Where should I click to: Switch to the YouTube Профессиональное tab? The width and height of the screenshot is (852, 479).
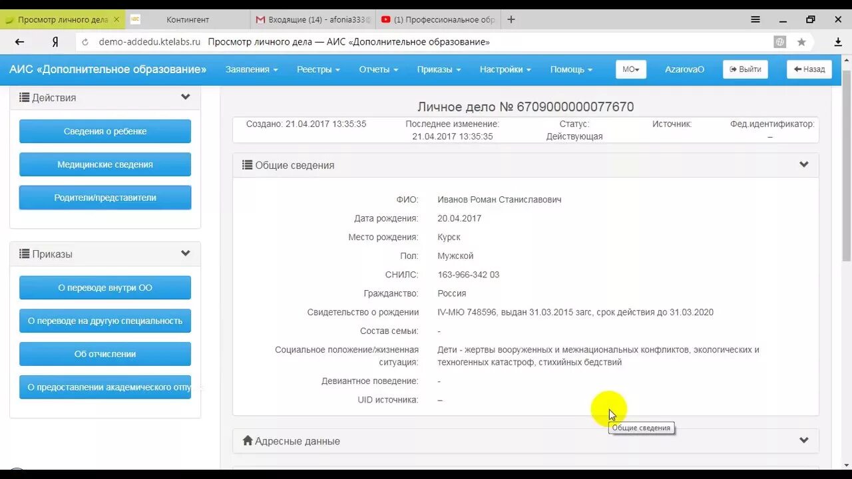coord(439,20)
